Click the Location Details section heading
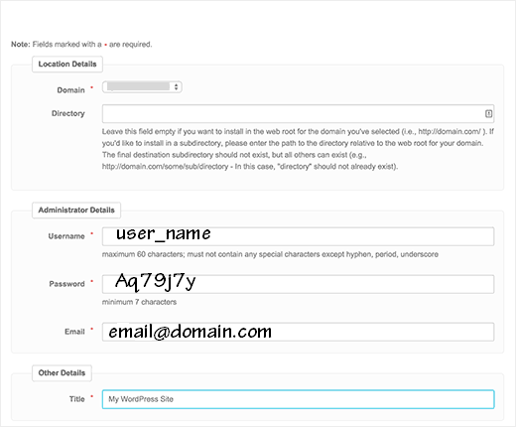 click(x=67, y=65)
